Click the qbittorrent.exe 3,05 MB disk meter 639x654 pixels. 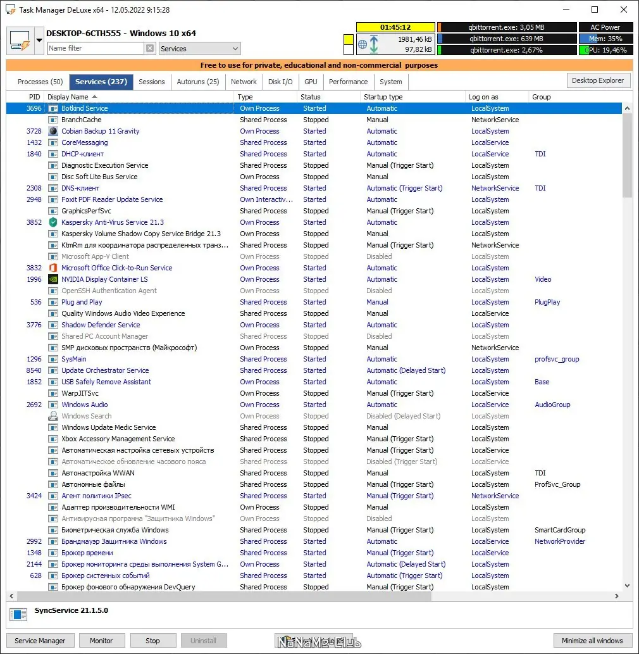point(506,27)
